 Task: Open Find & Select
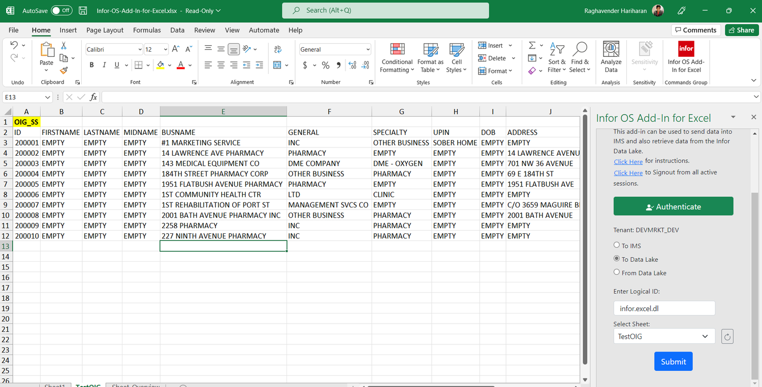point(580,58)
